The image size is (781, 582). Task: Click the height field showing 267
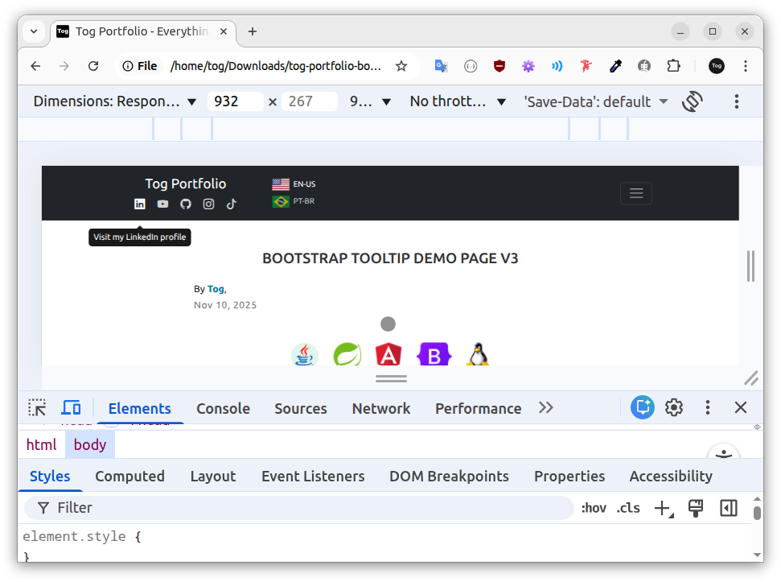click(x=310, y=101)
